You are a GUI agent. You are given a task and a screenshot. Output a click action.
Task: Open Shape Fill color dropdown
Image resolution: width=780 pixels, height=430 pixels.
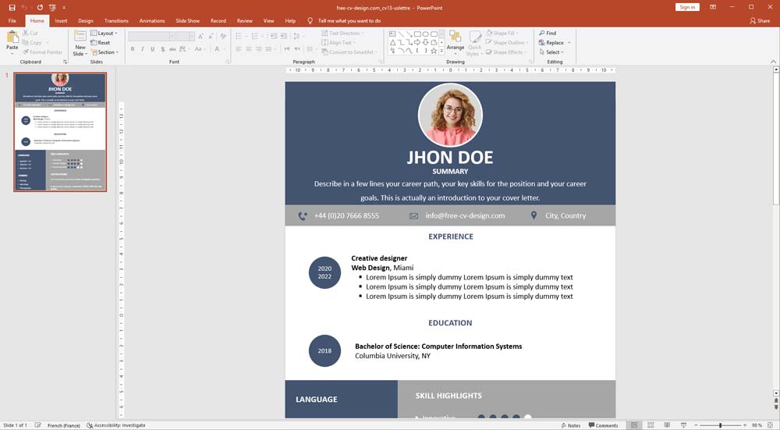click(502, 33)
